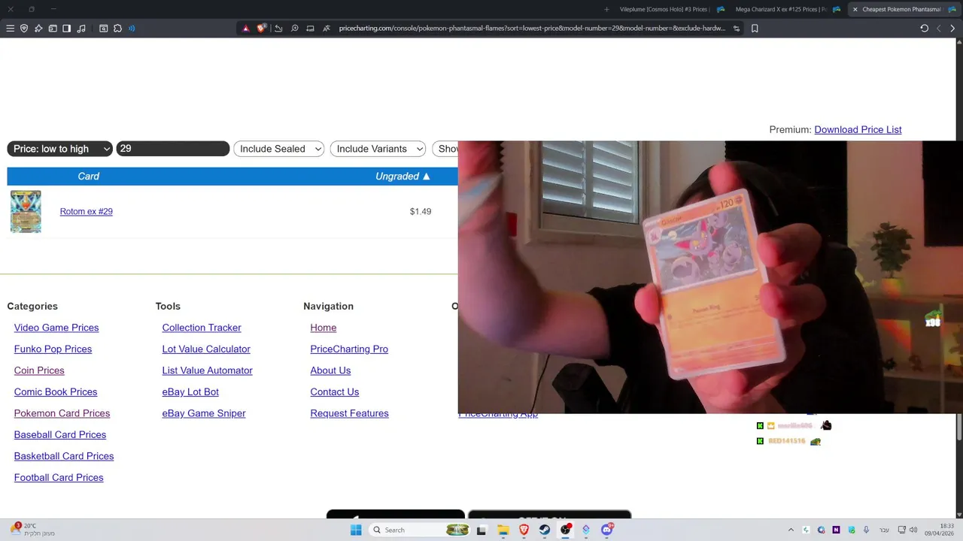Open Comic Book Prices link
Viewport: 963px width, 541px height.
[x=56, y=391]
